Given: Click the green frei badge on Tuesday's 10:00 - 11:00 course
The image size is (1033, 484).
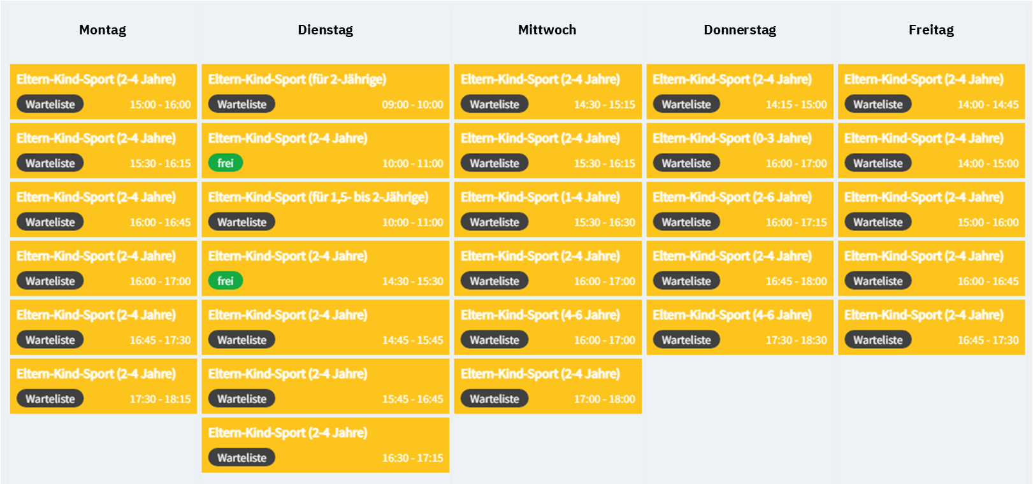Looking at the screenshot, I should (x=225, y=163).
